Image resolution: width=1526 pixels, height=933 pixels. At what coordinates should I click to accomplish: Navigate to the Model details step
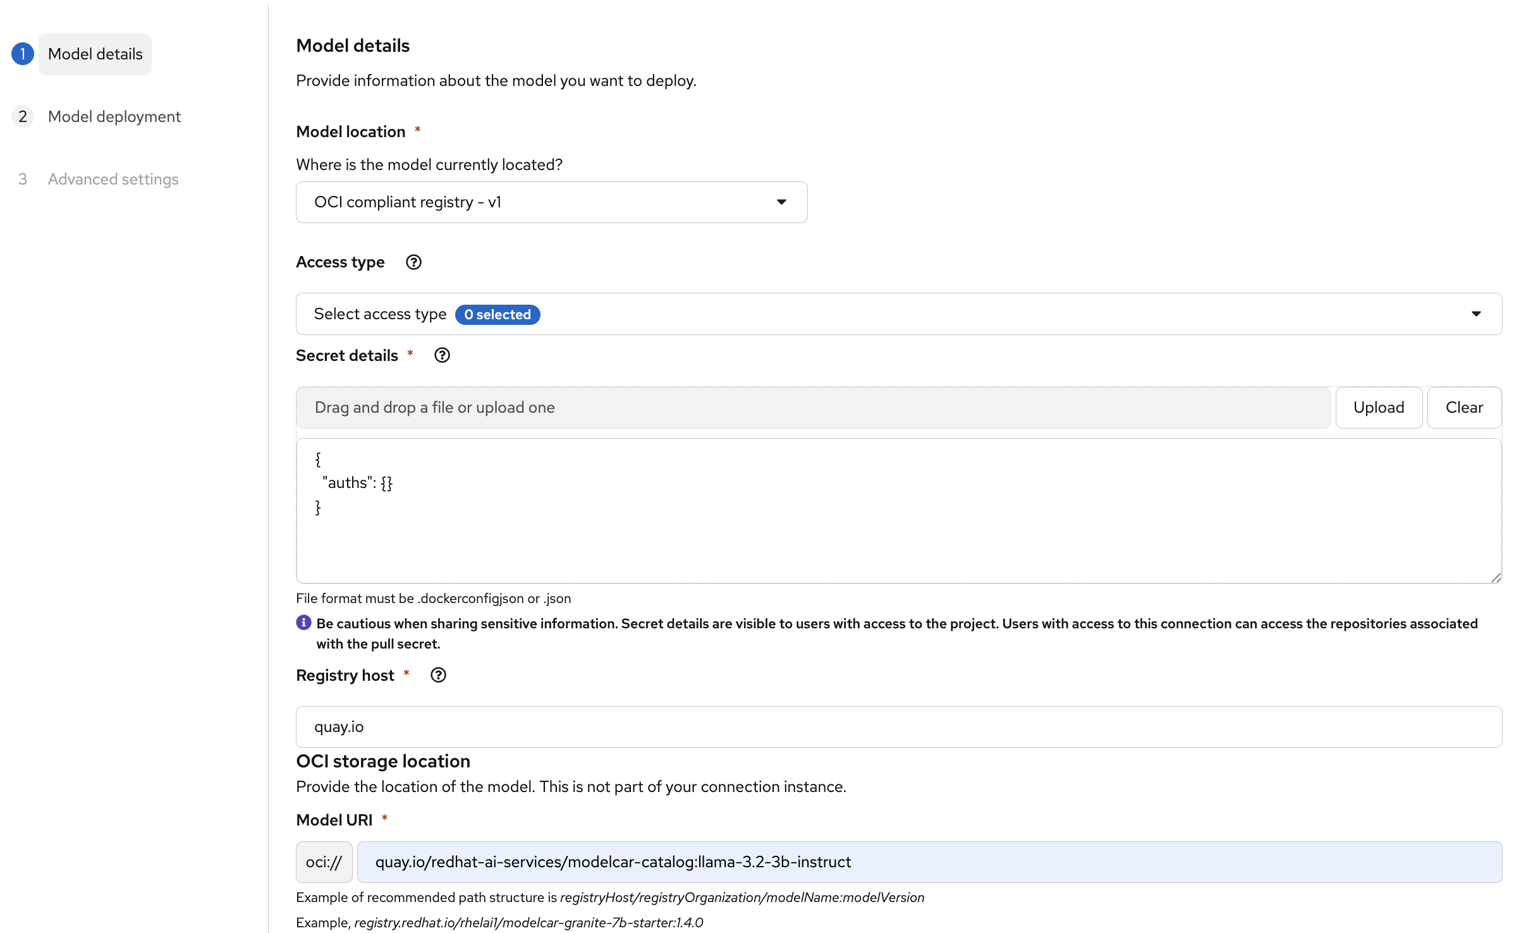(x=95, y=54)
